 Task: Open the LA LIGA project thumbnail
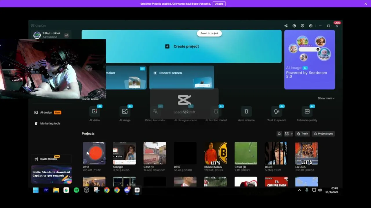click(307, 153)
